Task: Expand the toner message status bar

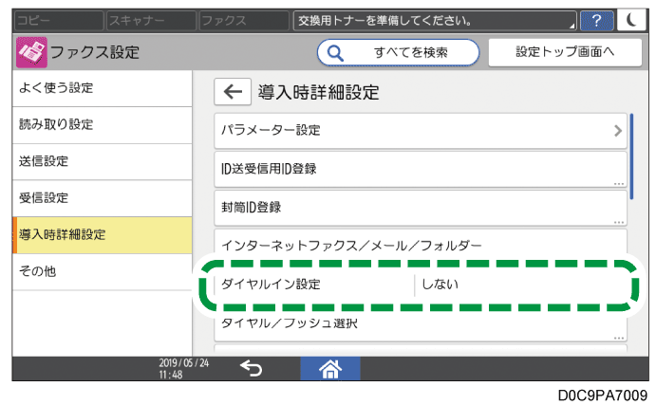Action: click(434, 20)
